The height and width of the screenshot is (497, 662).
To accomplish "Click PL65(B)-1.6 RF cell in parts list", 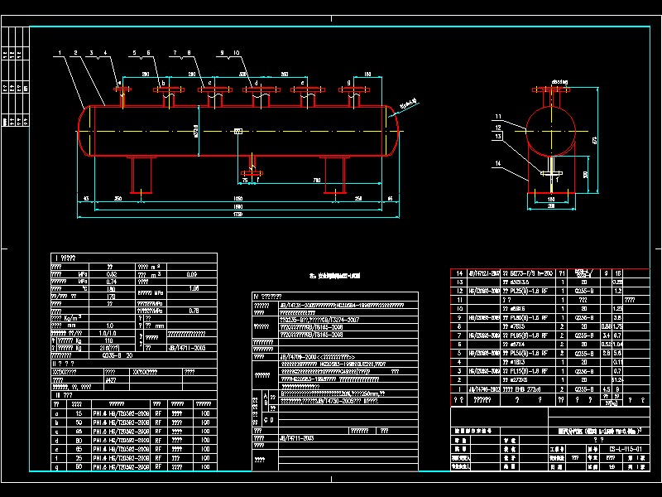I will click(x=527, y=335).
